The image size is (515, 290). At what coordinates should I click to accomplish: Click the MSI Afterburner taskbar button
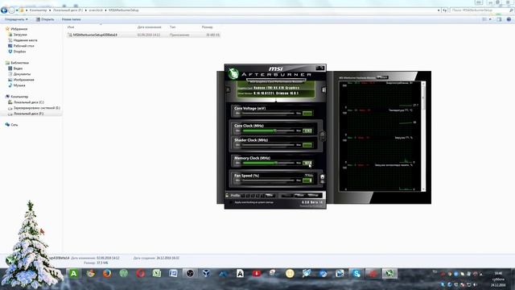(x=389, y=273)
